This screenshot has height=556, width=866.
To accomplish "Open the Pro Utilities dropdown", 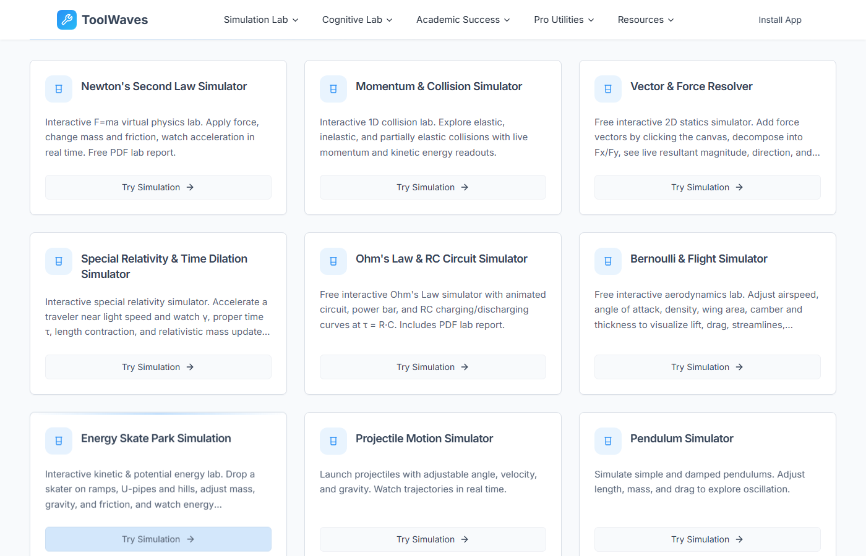I will pos(564,20).
